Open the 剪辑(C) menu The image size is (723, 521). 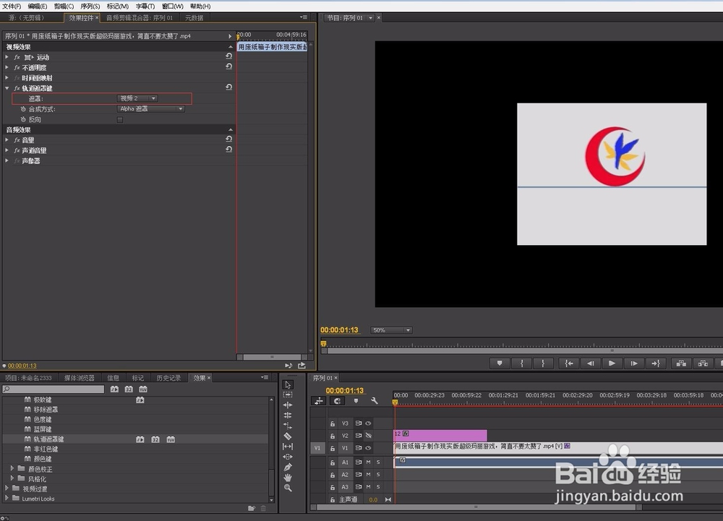pyautogui.click(x=64, y=6)
